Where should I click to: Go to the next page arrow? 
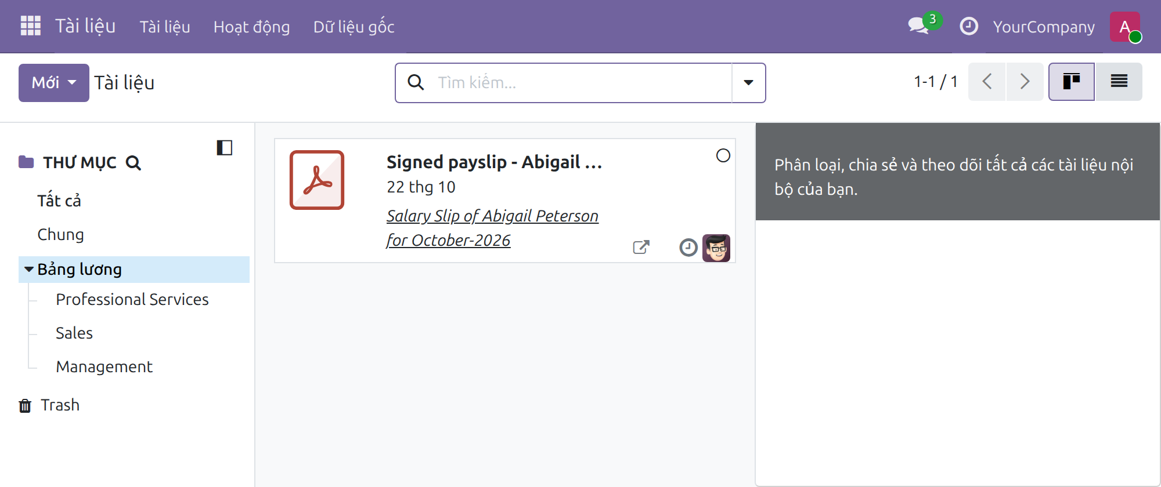1025,82
